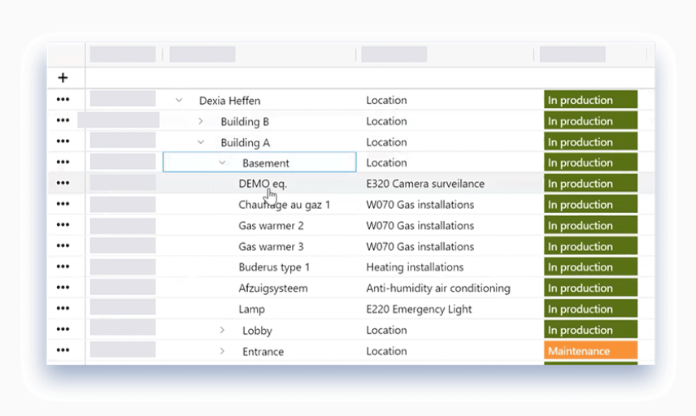Select Chauffage au gaz 1 equipment
696x416 pixels.
pos(284,205)
